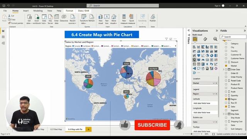Image resolution: width=247 pixels, height=139 pixels.
Task: Click the Publish ribbon button
Action: pos(153,18)
